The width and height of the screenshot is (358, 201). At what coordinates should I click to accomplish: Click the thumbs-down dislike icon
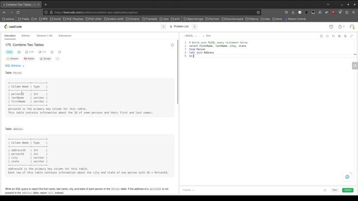pos(40,52)
